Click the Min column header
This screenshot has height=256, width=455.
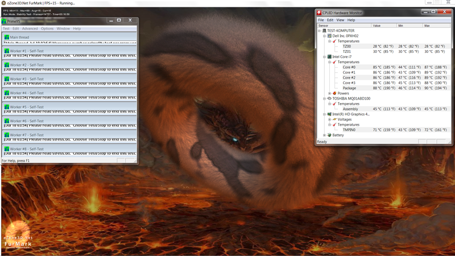tap(409, 26)
